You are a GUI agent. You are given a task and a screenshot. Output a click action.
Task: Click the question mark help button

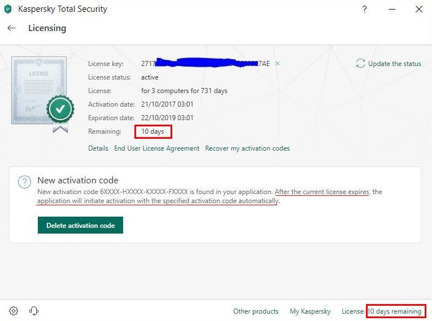[x=365, y=10]
